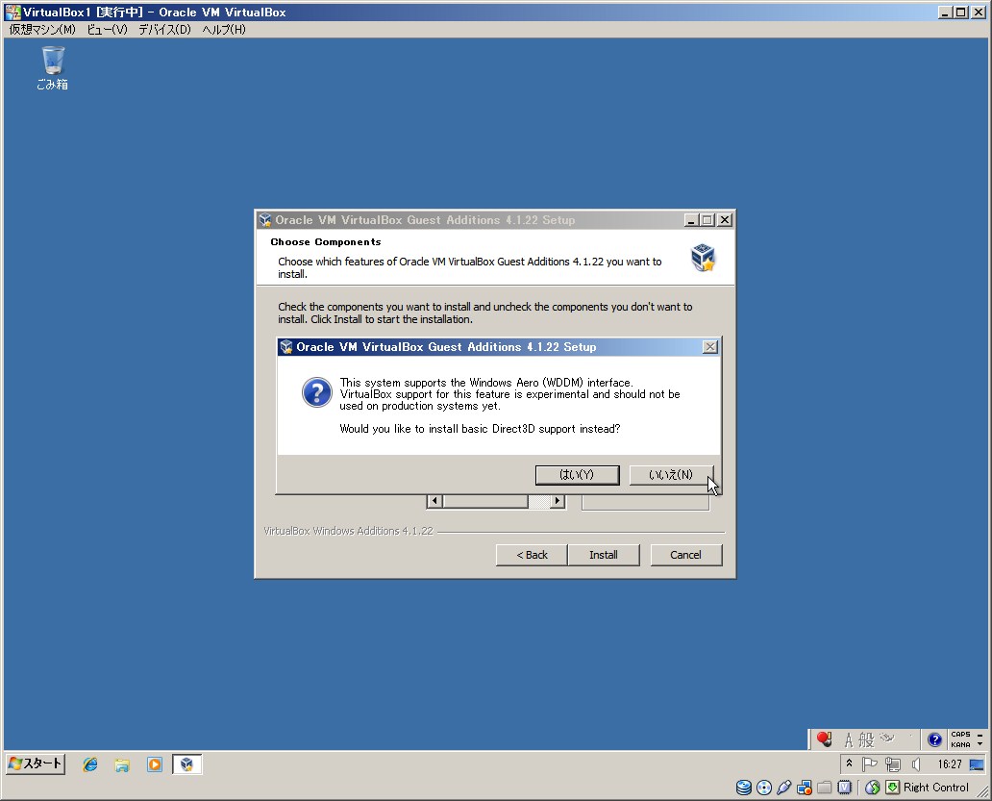Open the clock showing 16:27
This screenshot has width=992, height=801.
click(950, 764)
